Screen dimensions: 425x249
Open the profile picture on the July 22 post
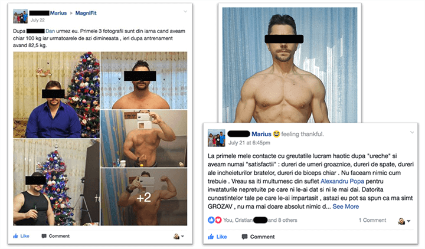[20, 17]
